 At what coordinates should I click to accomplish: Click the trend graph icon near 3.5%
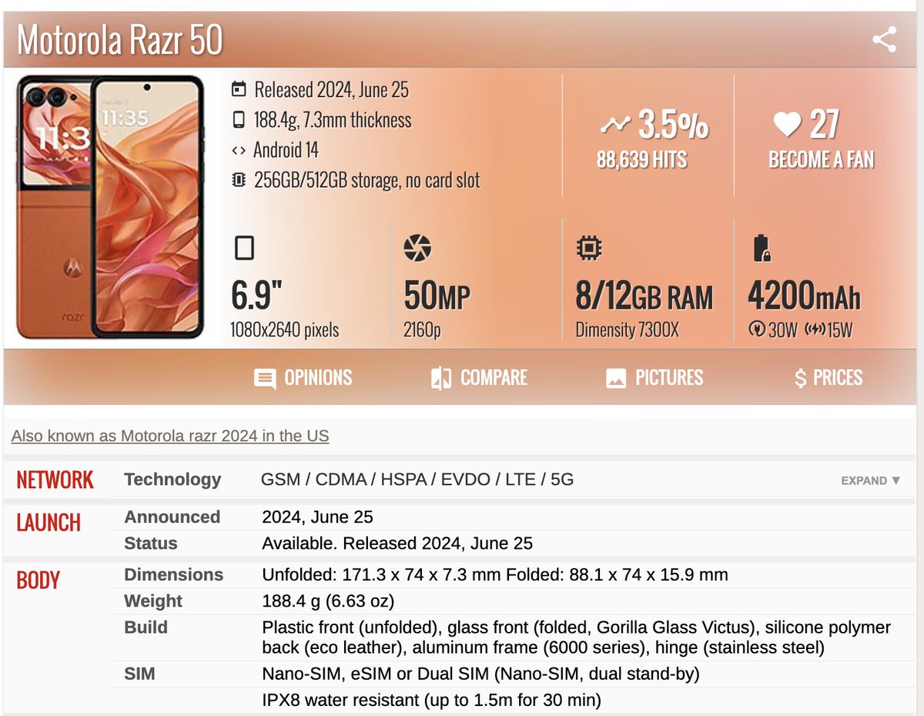click(615, 125)
